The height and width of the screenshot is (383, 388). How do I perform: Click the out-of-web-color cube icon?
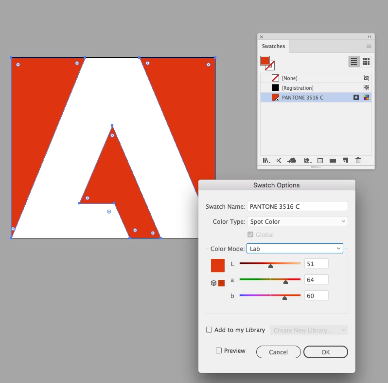[x=213, y=283]
